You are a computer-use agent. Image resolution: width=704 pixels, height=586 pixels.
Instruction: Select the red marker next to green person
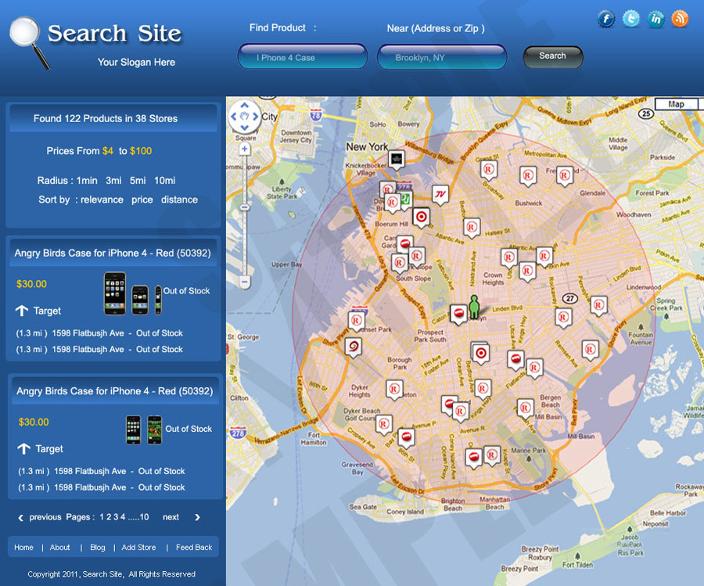458,314
